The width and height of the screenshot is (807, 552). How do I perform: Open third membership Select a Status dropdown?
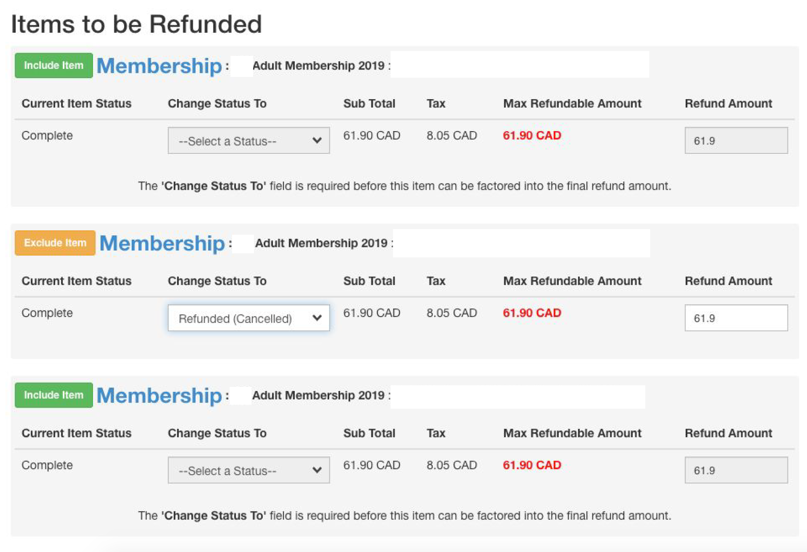(248, 470)
